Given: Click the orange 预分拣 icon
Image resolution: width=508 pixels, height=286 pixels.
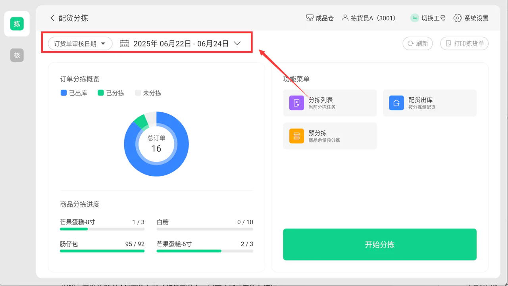Looking at the screenshot, I should click(296, 136).
